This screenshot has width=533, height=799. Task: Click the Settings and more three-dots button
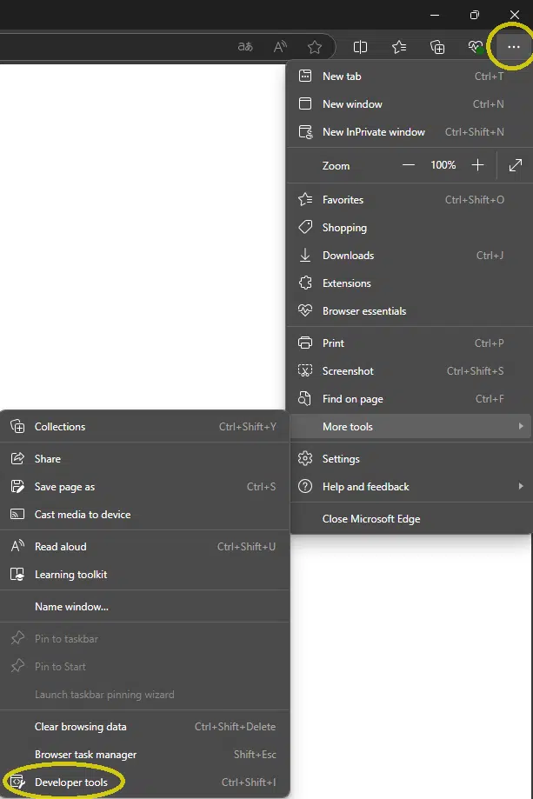tap(513, 47)
